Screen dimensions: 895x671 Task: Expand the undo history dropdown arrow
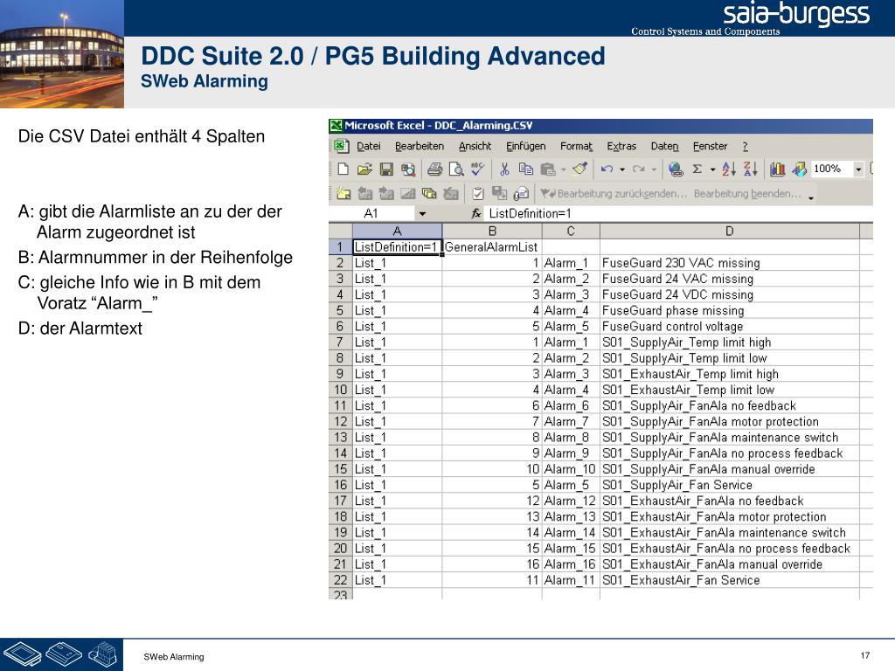click(x=622, y=169)
